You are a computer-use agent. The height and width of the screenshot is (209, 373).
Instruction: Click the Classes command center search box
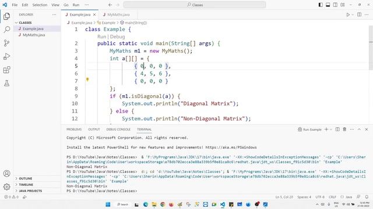[x=194, y=5]
